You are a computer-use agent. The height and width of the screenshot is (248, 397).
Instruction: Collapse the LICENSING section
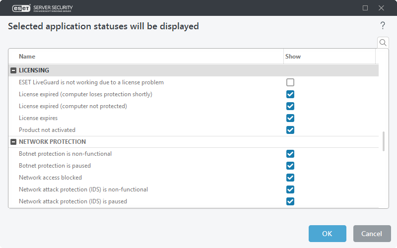click(13, 70)
